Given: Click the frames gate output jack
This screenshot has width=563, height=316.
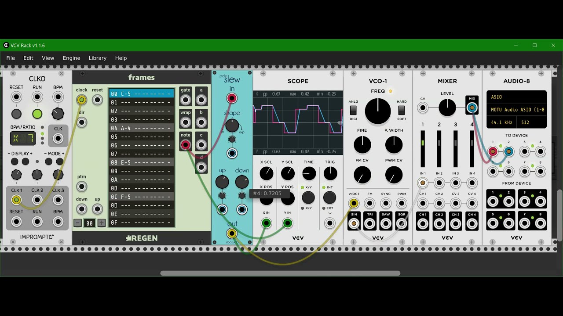Looking at the screenshot, I should (x=186, y=100).
